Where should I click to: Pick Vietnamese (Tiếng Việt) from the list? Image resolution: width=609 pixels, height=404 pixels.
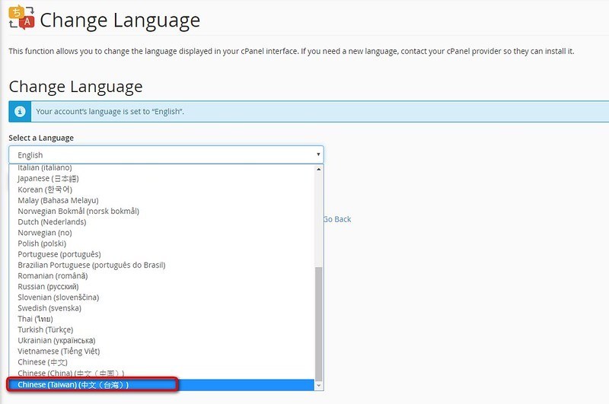pyautogui.click(x=161, y=352)
